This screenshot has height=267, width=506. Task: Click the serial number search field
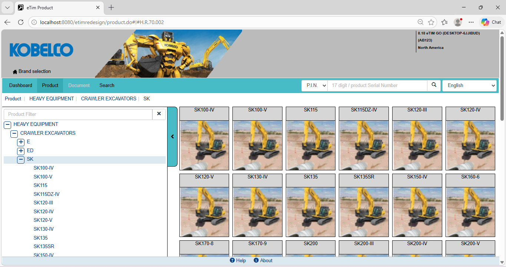coord(377,86)
